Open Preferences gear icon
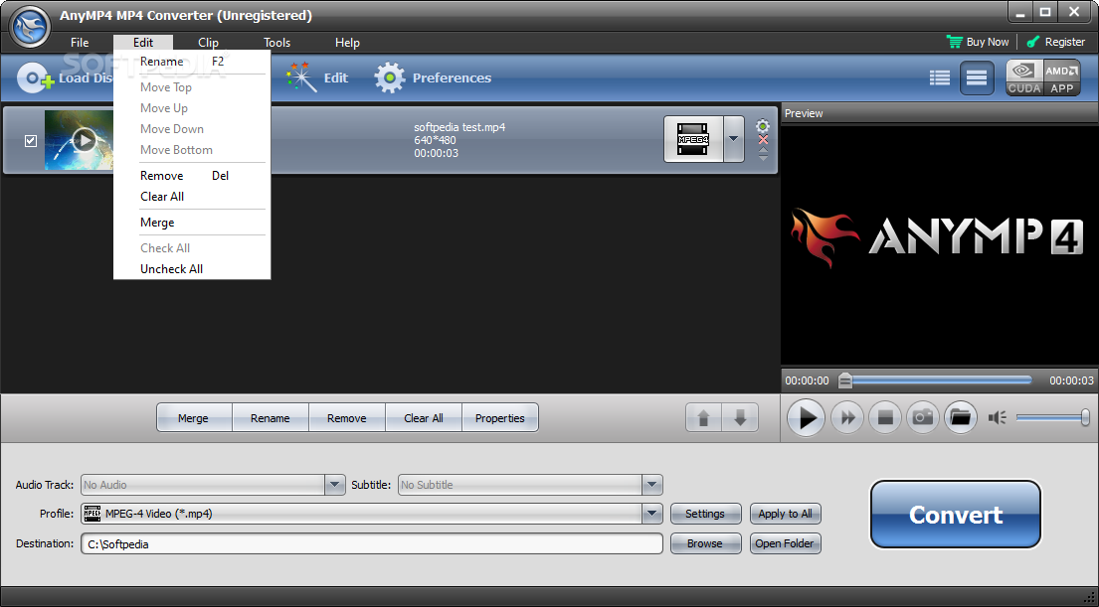Image resolution: width=1099 pixels, height=607 pixels. (x=390, y=77)
